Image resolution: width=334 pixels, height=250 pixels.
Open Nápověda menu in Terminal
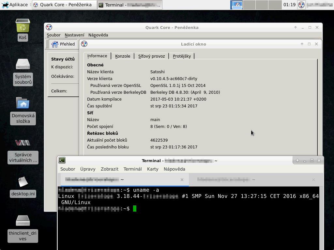(175, 169)
